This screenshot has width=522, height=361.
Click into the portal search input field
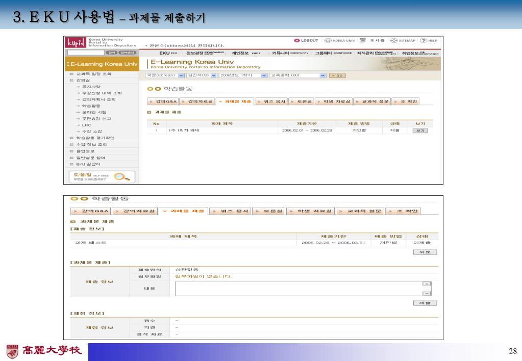86,53
